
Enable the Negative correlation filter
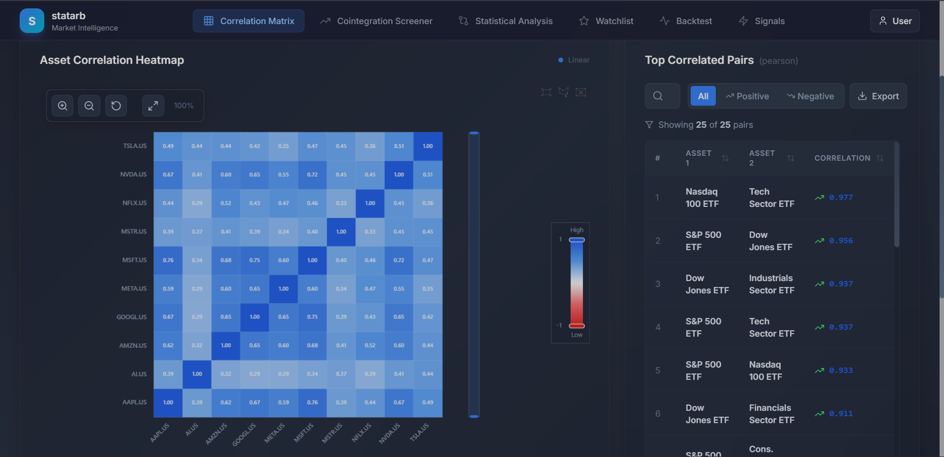[x=811, y=96]
